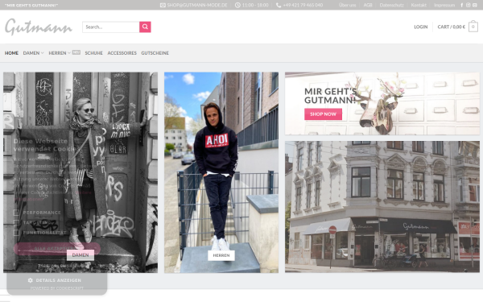483x302 pixels.
Task: Click the opening hours 11:00 - 18:00
Action: point(255,6)
